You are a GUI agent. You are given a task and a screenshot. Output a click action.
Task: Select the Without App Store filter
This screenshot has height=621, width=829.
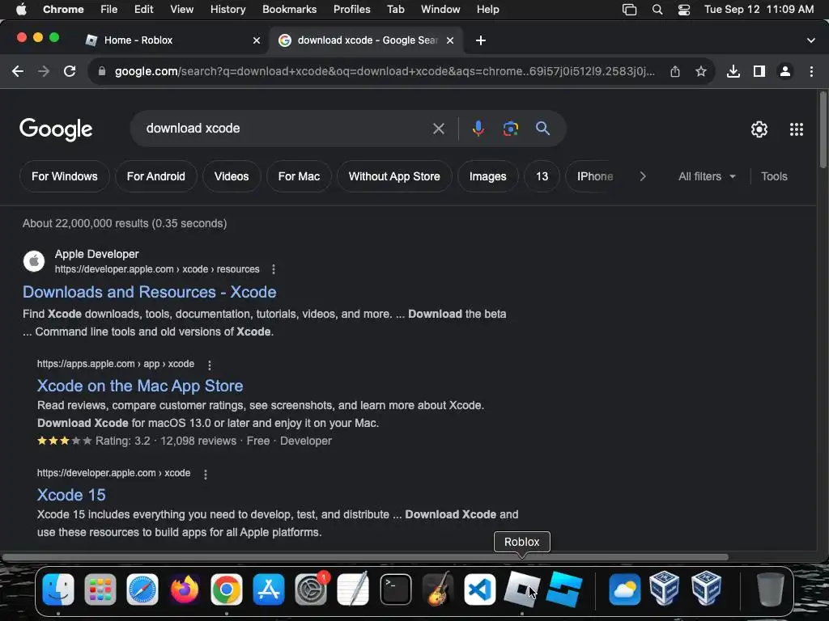(x=394, y=176)
